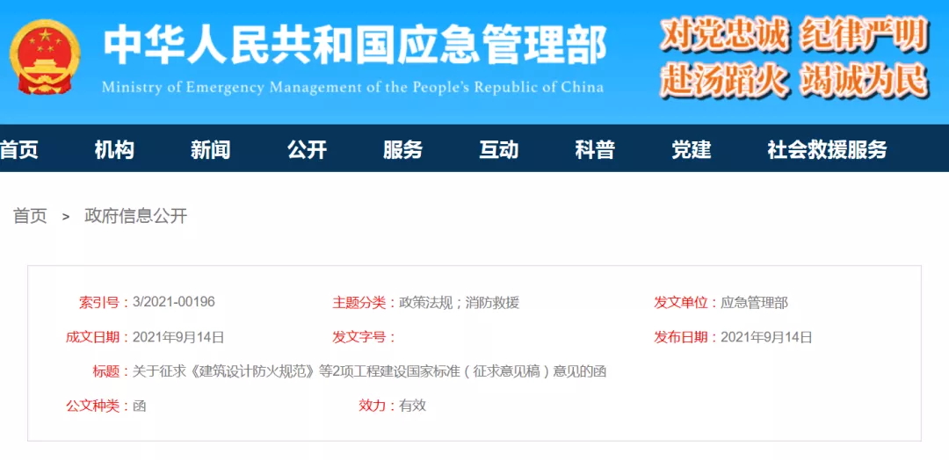
Task: Open the 公开 navigation menu
Action: click(x=307, y=149)
